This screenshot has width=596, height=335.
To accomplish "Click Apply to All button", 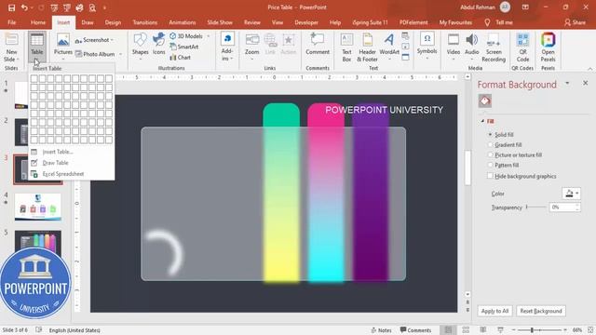I will click(x=494, y=311).
